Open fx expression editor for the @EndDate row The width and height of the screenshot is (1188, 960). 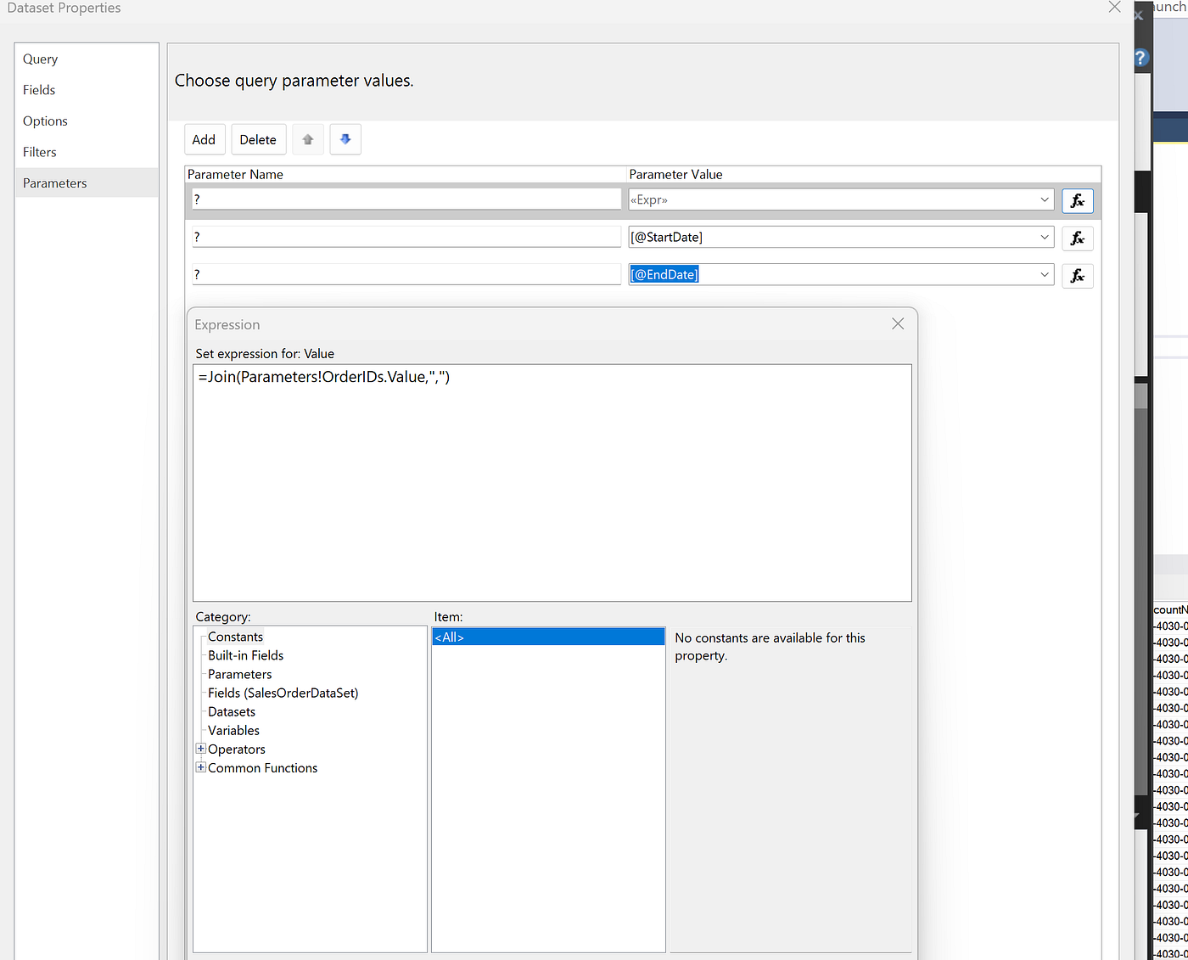[1078, 276]
